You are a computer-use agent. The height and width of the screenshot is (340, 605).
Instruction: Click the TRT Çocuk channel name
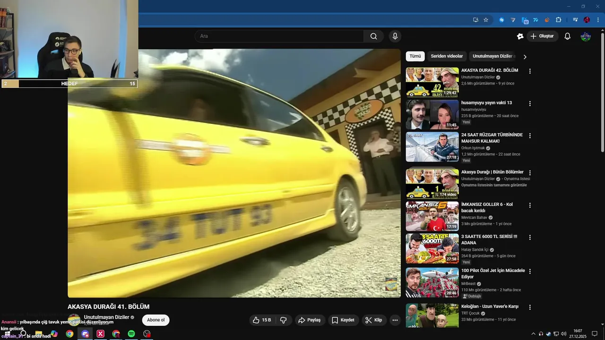pyautogui.click(x=470, y=314)
